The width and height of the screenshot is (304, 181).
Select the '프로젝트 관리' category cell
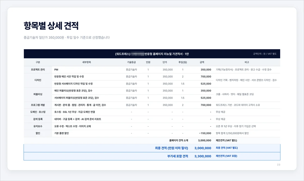[x=38, y=69]
